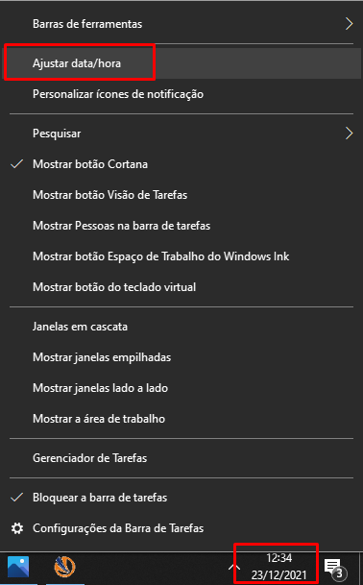
Task: Toggle Mostrar botão Cortana
Action: tap(181, 164)
